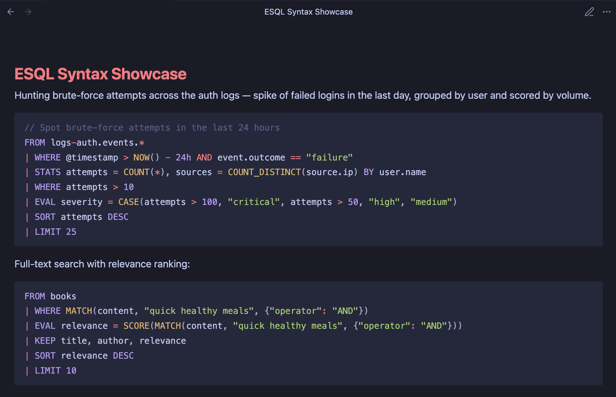This screenshot has height=397, width=616.
Task: Click user.name after the BY keyword
Action: [x=403, y=172]
